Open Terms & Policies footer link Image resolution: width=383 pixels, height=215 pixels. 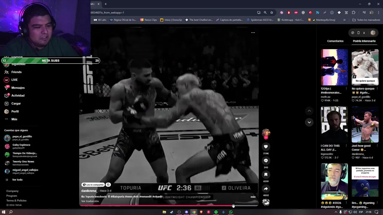tap(16, 201)
